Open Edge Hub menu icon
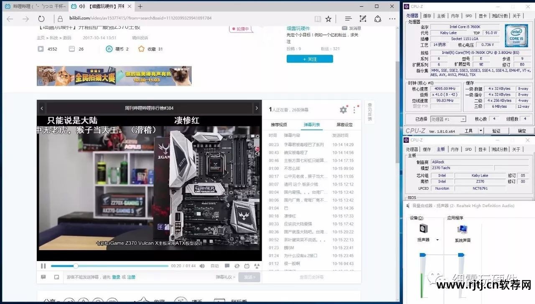Screen dimensions: 535x304 (x=348, y=19)
